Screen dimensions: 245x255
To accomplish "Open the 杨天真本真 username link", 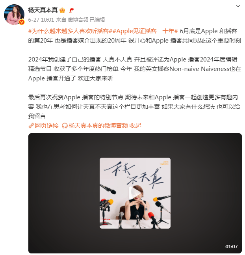I will (x=43, y=10).
